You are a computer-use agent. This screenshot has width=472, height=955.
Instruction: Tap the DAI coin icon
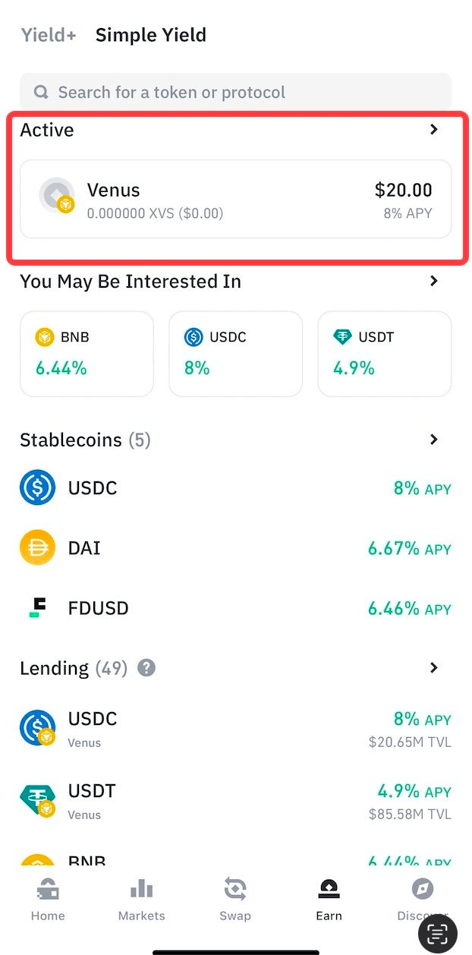[x=37, y=547]
